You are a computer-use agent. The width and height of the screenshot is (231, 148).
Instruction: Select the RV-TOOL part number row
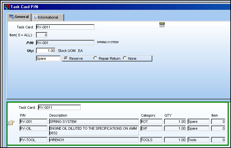click(33, 140)
